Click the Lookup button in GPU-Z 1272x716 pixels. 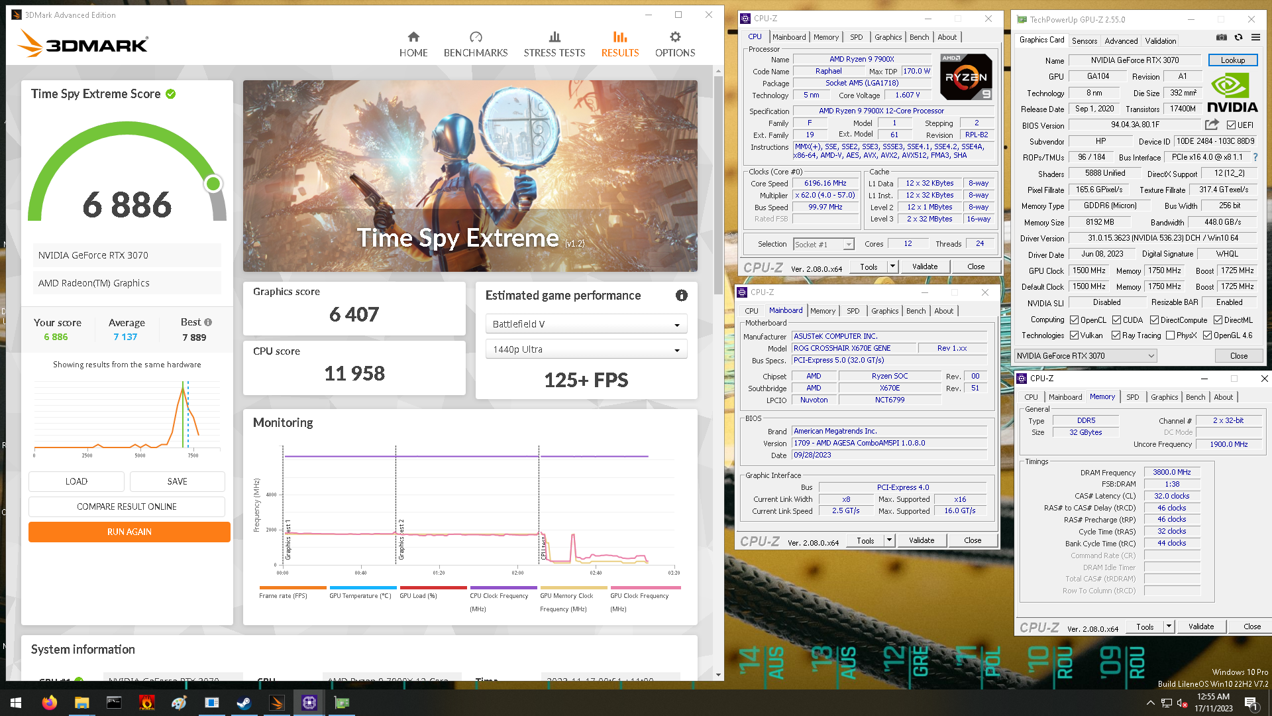point(1233,60)
